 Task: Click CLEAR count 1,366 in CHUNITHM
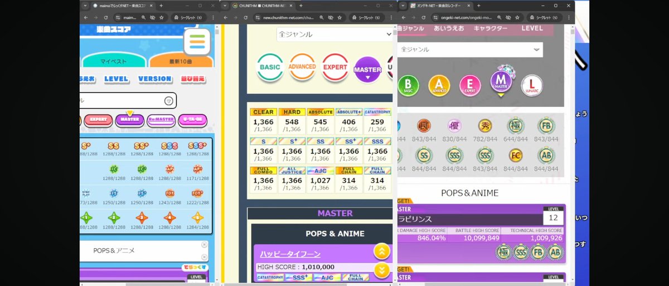coord(263,121)
